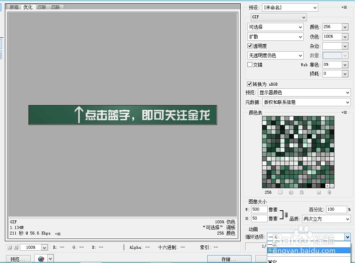This screenshot has height=263, width=355.
Task: Open the preview info flyout menu icon
Action: click(58, 234)
